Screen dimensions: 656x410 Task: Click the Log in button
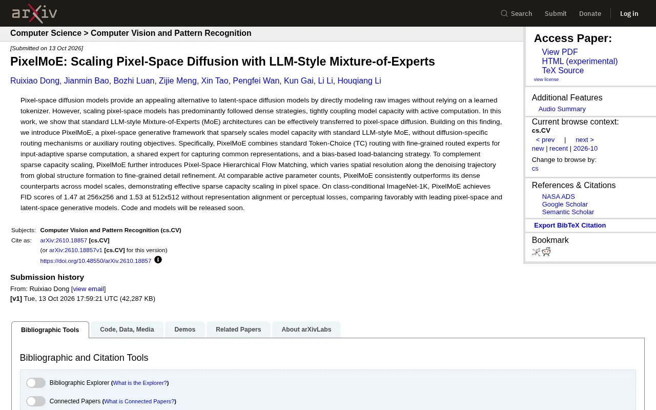coord(629,13)
